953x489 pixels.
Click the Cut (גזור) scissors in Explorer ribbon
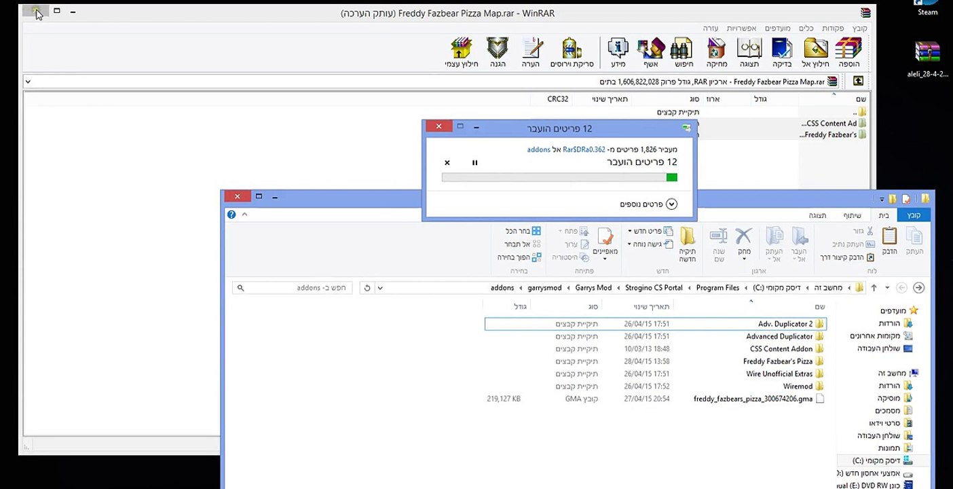coord(863,231)
